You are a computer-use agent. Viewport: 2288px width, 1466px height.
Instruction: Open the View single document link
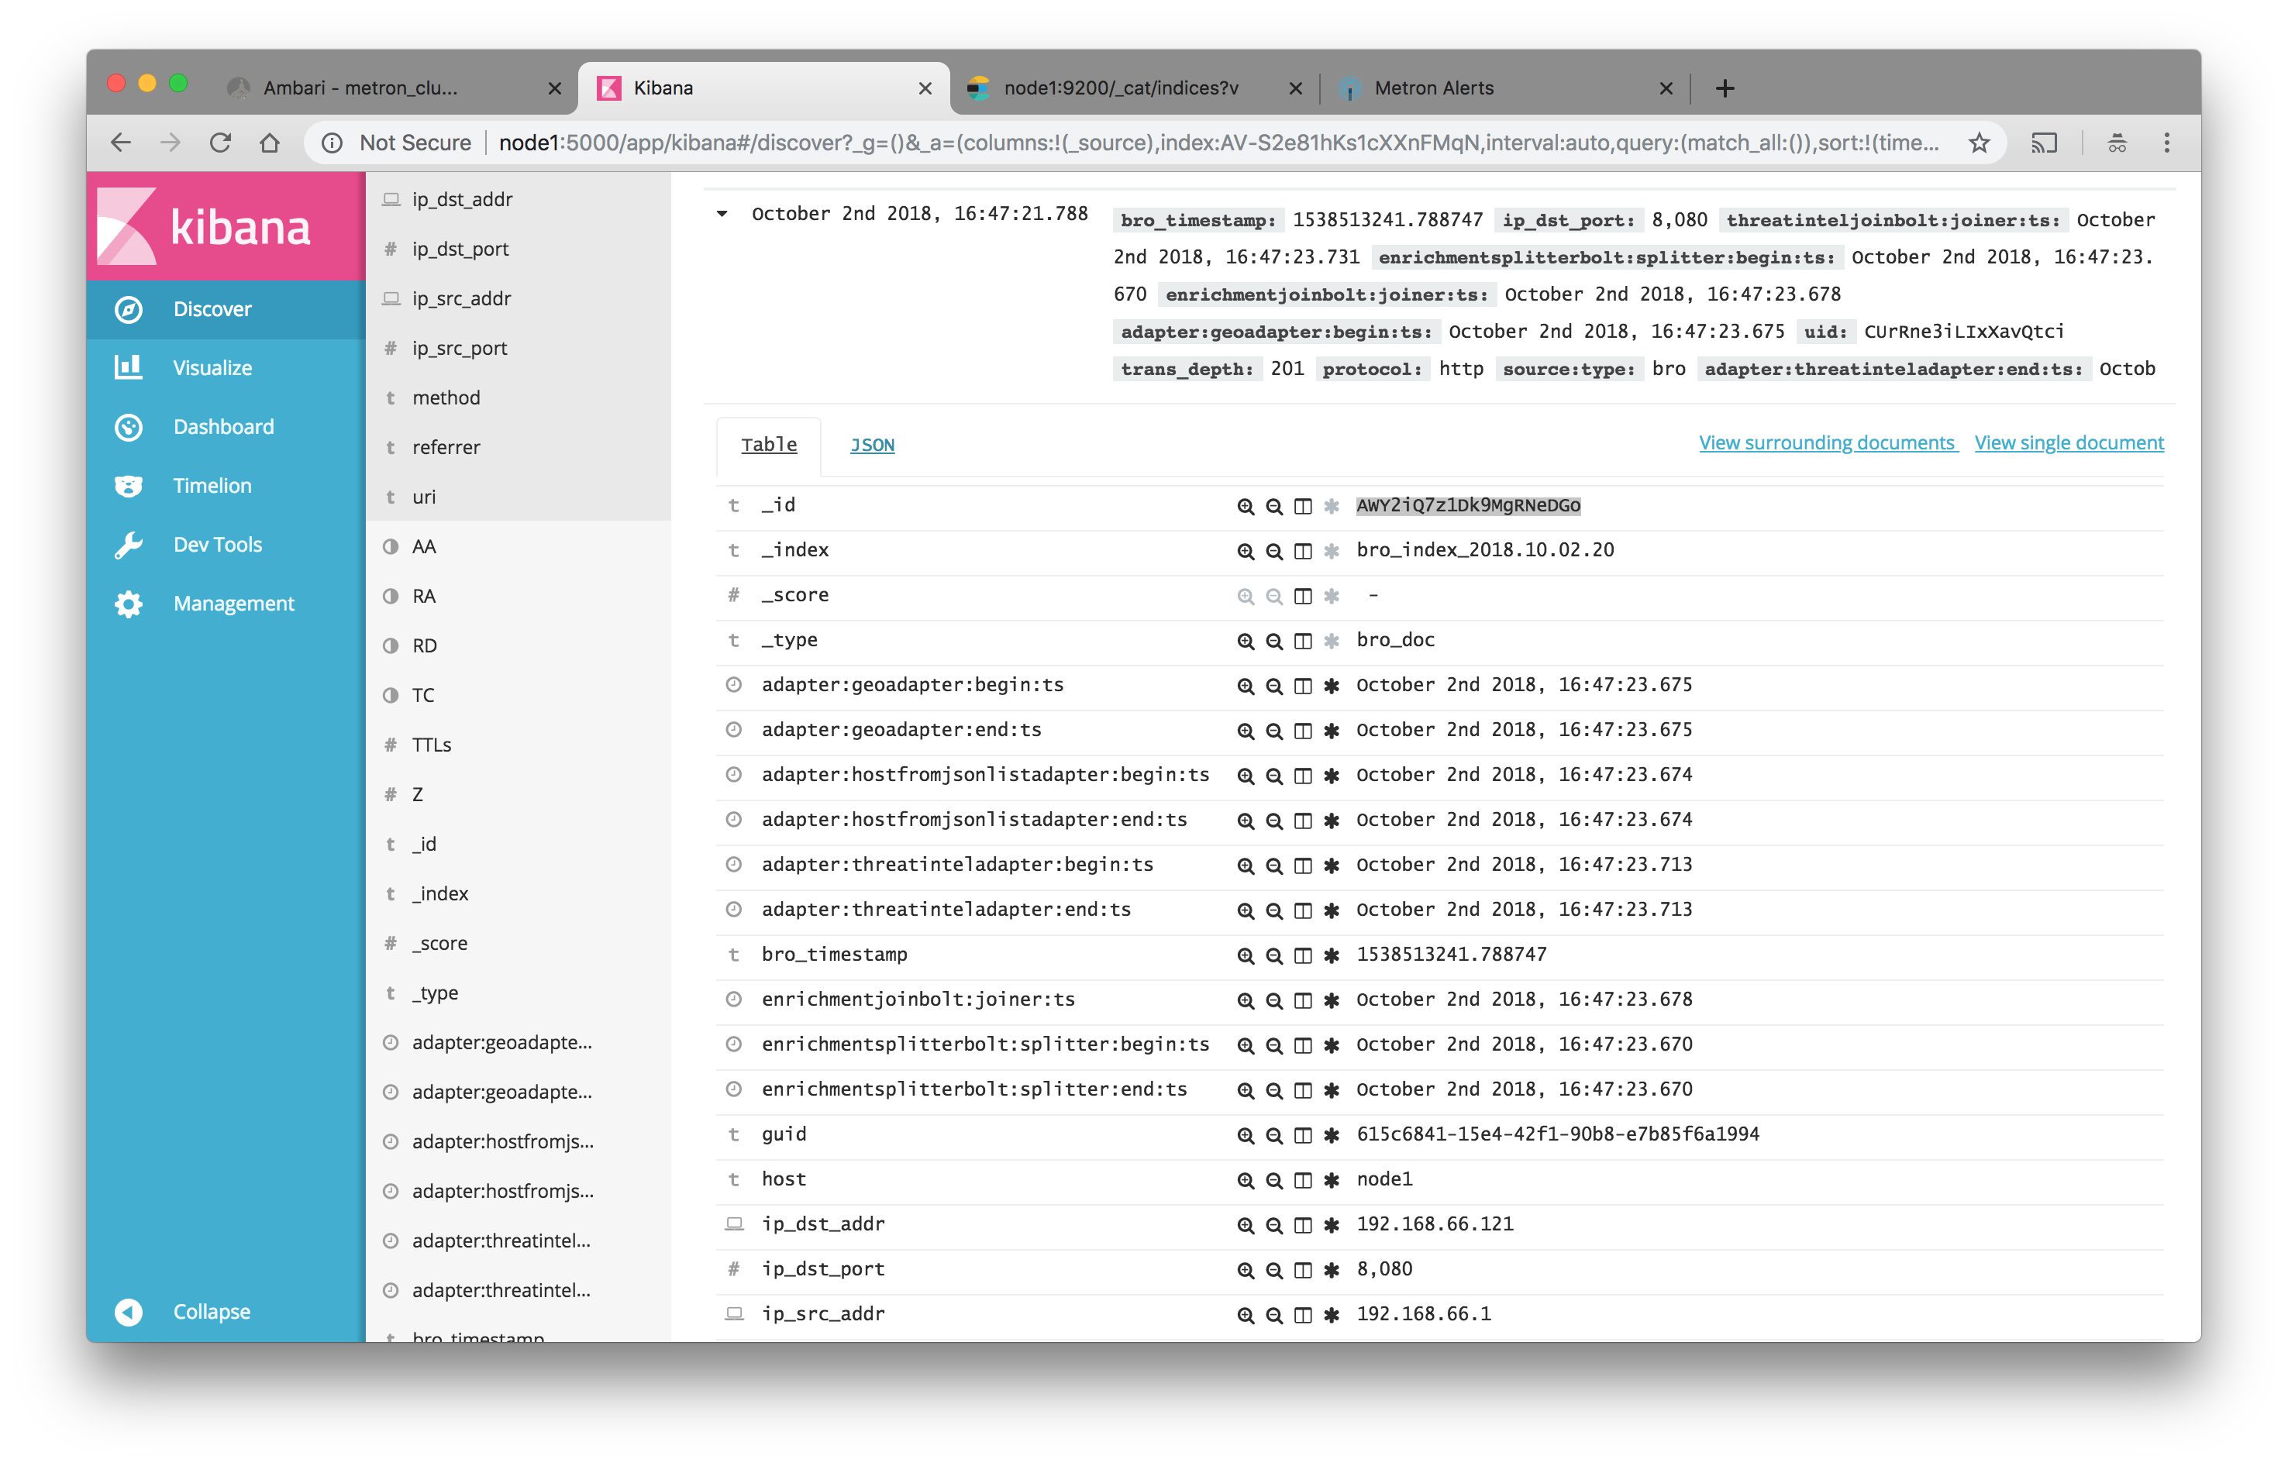(x=2068, y=442)
